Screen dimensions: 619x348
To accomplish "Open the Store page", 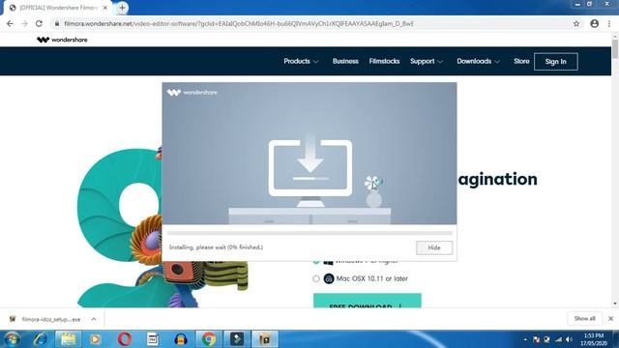I will [x=521, y=61].
